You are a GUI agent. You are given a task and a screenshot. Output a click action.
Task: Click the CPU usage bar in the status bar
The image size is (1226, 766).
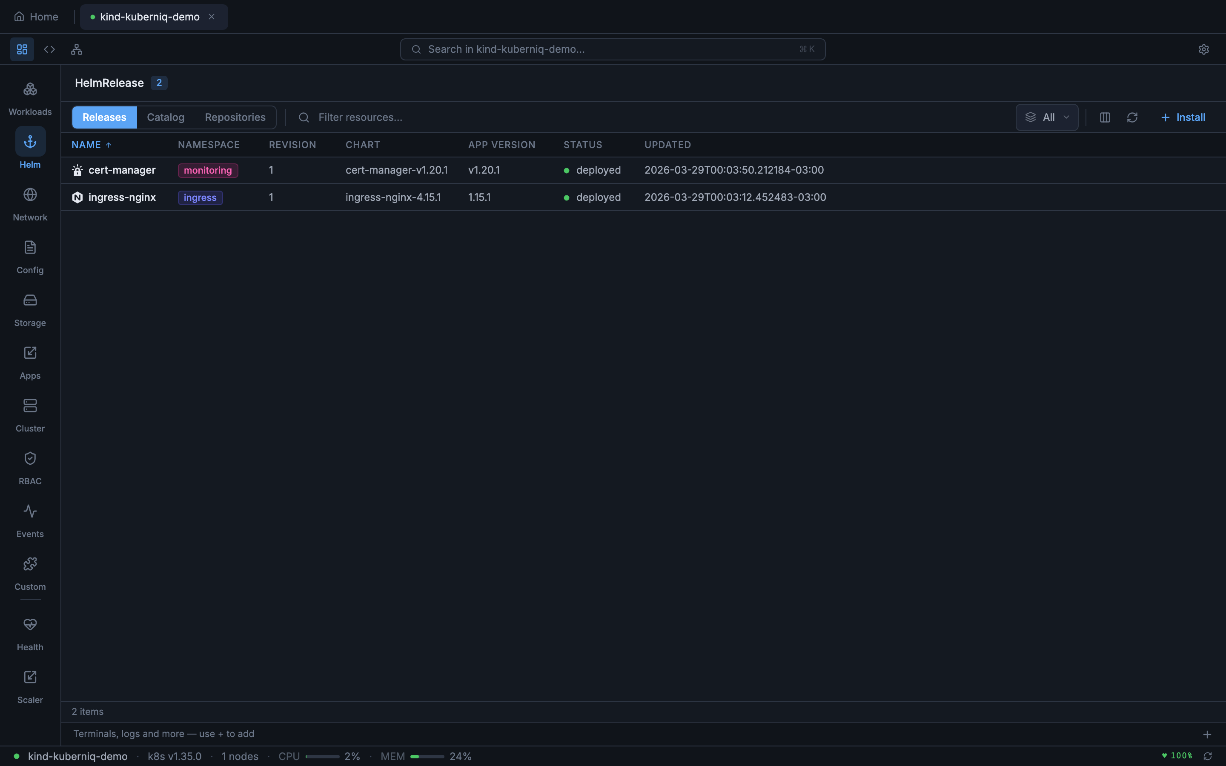324,756
